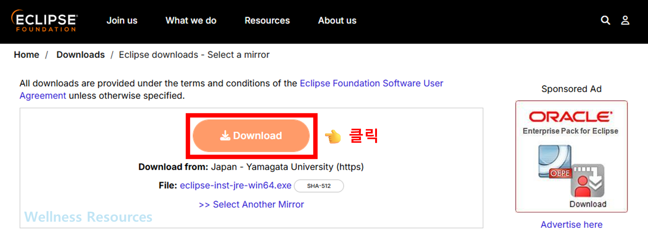Viewport: 648px width, 246px height.
Task: Click the SHA-512 checksum button
Action: click(319, 186)
